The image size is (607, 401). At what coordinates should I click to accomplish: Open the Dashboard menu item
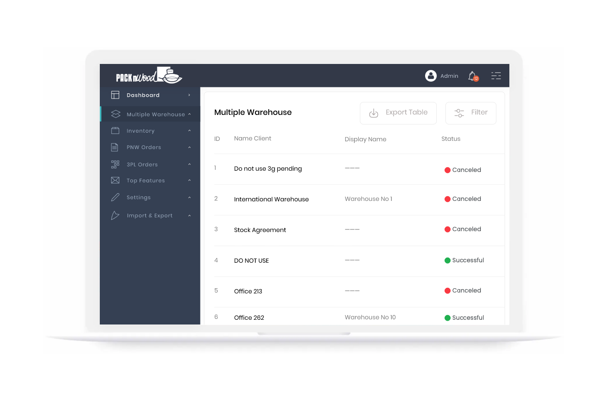click(143, 95)
